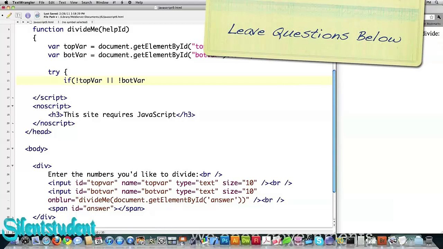443x249 pixels.
Task: Open iCal from the Dock
Action: [99, 241]
